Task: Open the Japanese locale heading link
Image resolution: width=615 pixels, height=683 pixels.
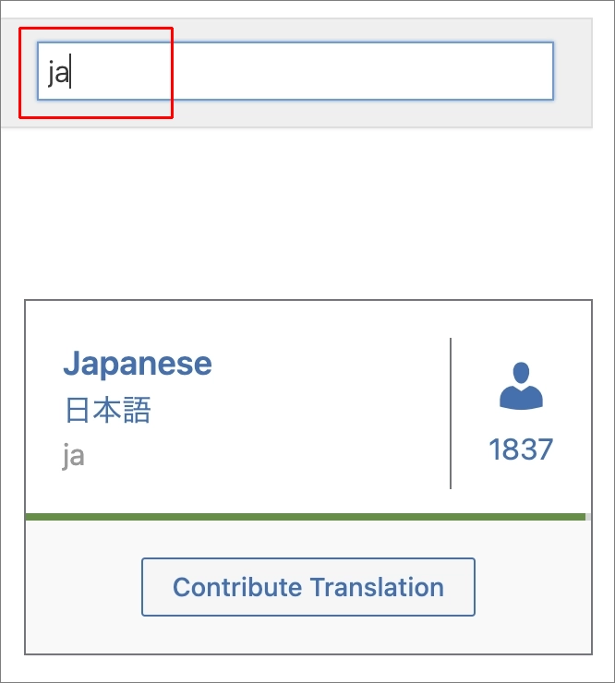Action: click(138, 364)
